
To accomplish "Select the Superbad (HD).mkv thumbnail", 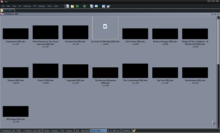I will click(x=75, y=71).
